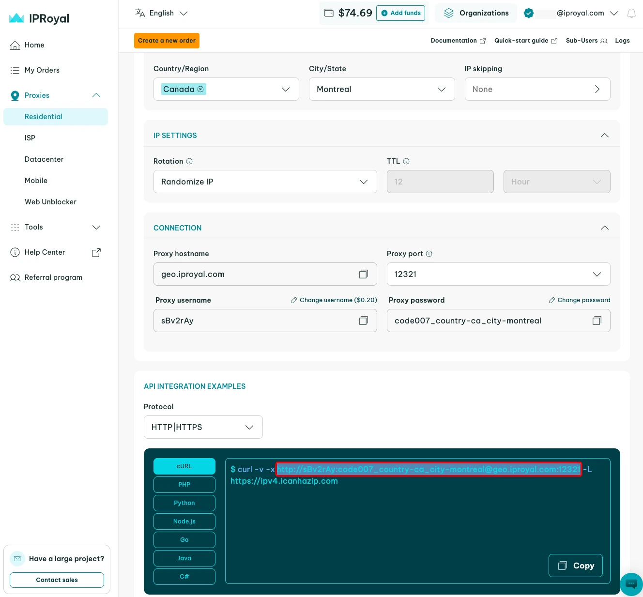Click the Tools grid icon
643x597 pixels.
tap(15, 227)
